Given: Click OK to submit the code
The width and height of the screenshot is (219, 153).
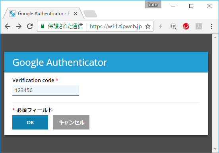Looking at the screenshot, I should (30, 122).
